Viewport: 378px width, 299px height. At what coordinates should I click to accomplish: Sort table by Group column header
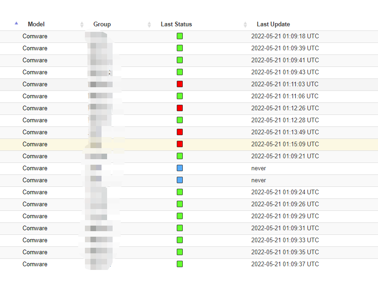coord(102,24)
